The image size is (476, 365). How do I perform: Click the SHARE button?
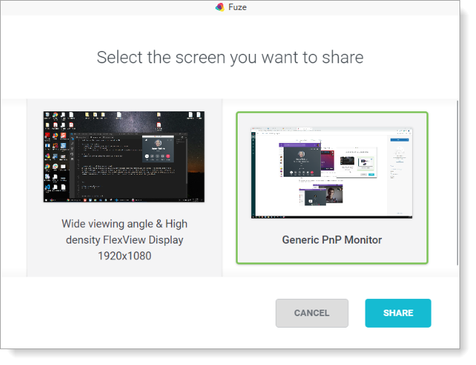point(398,313)
